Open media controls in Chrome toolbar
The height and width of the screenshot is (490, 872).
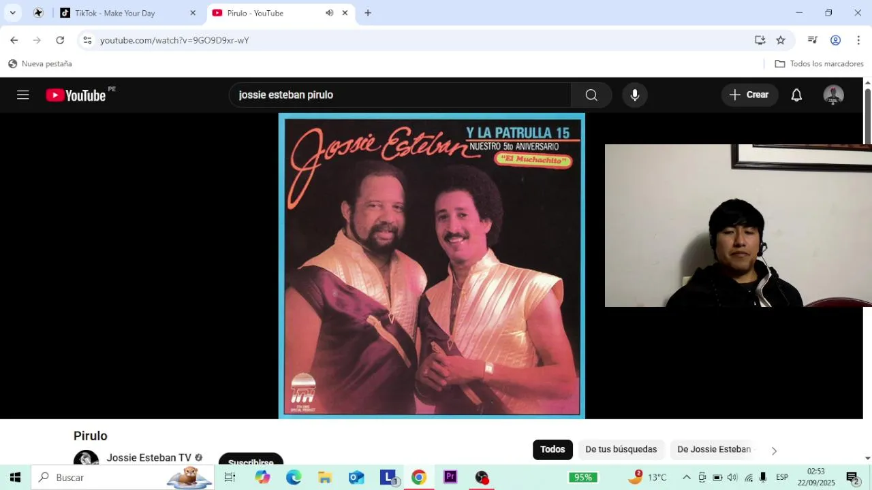[812, 40]
